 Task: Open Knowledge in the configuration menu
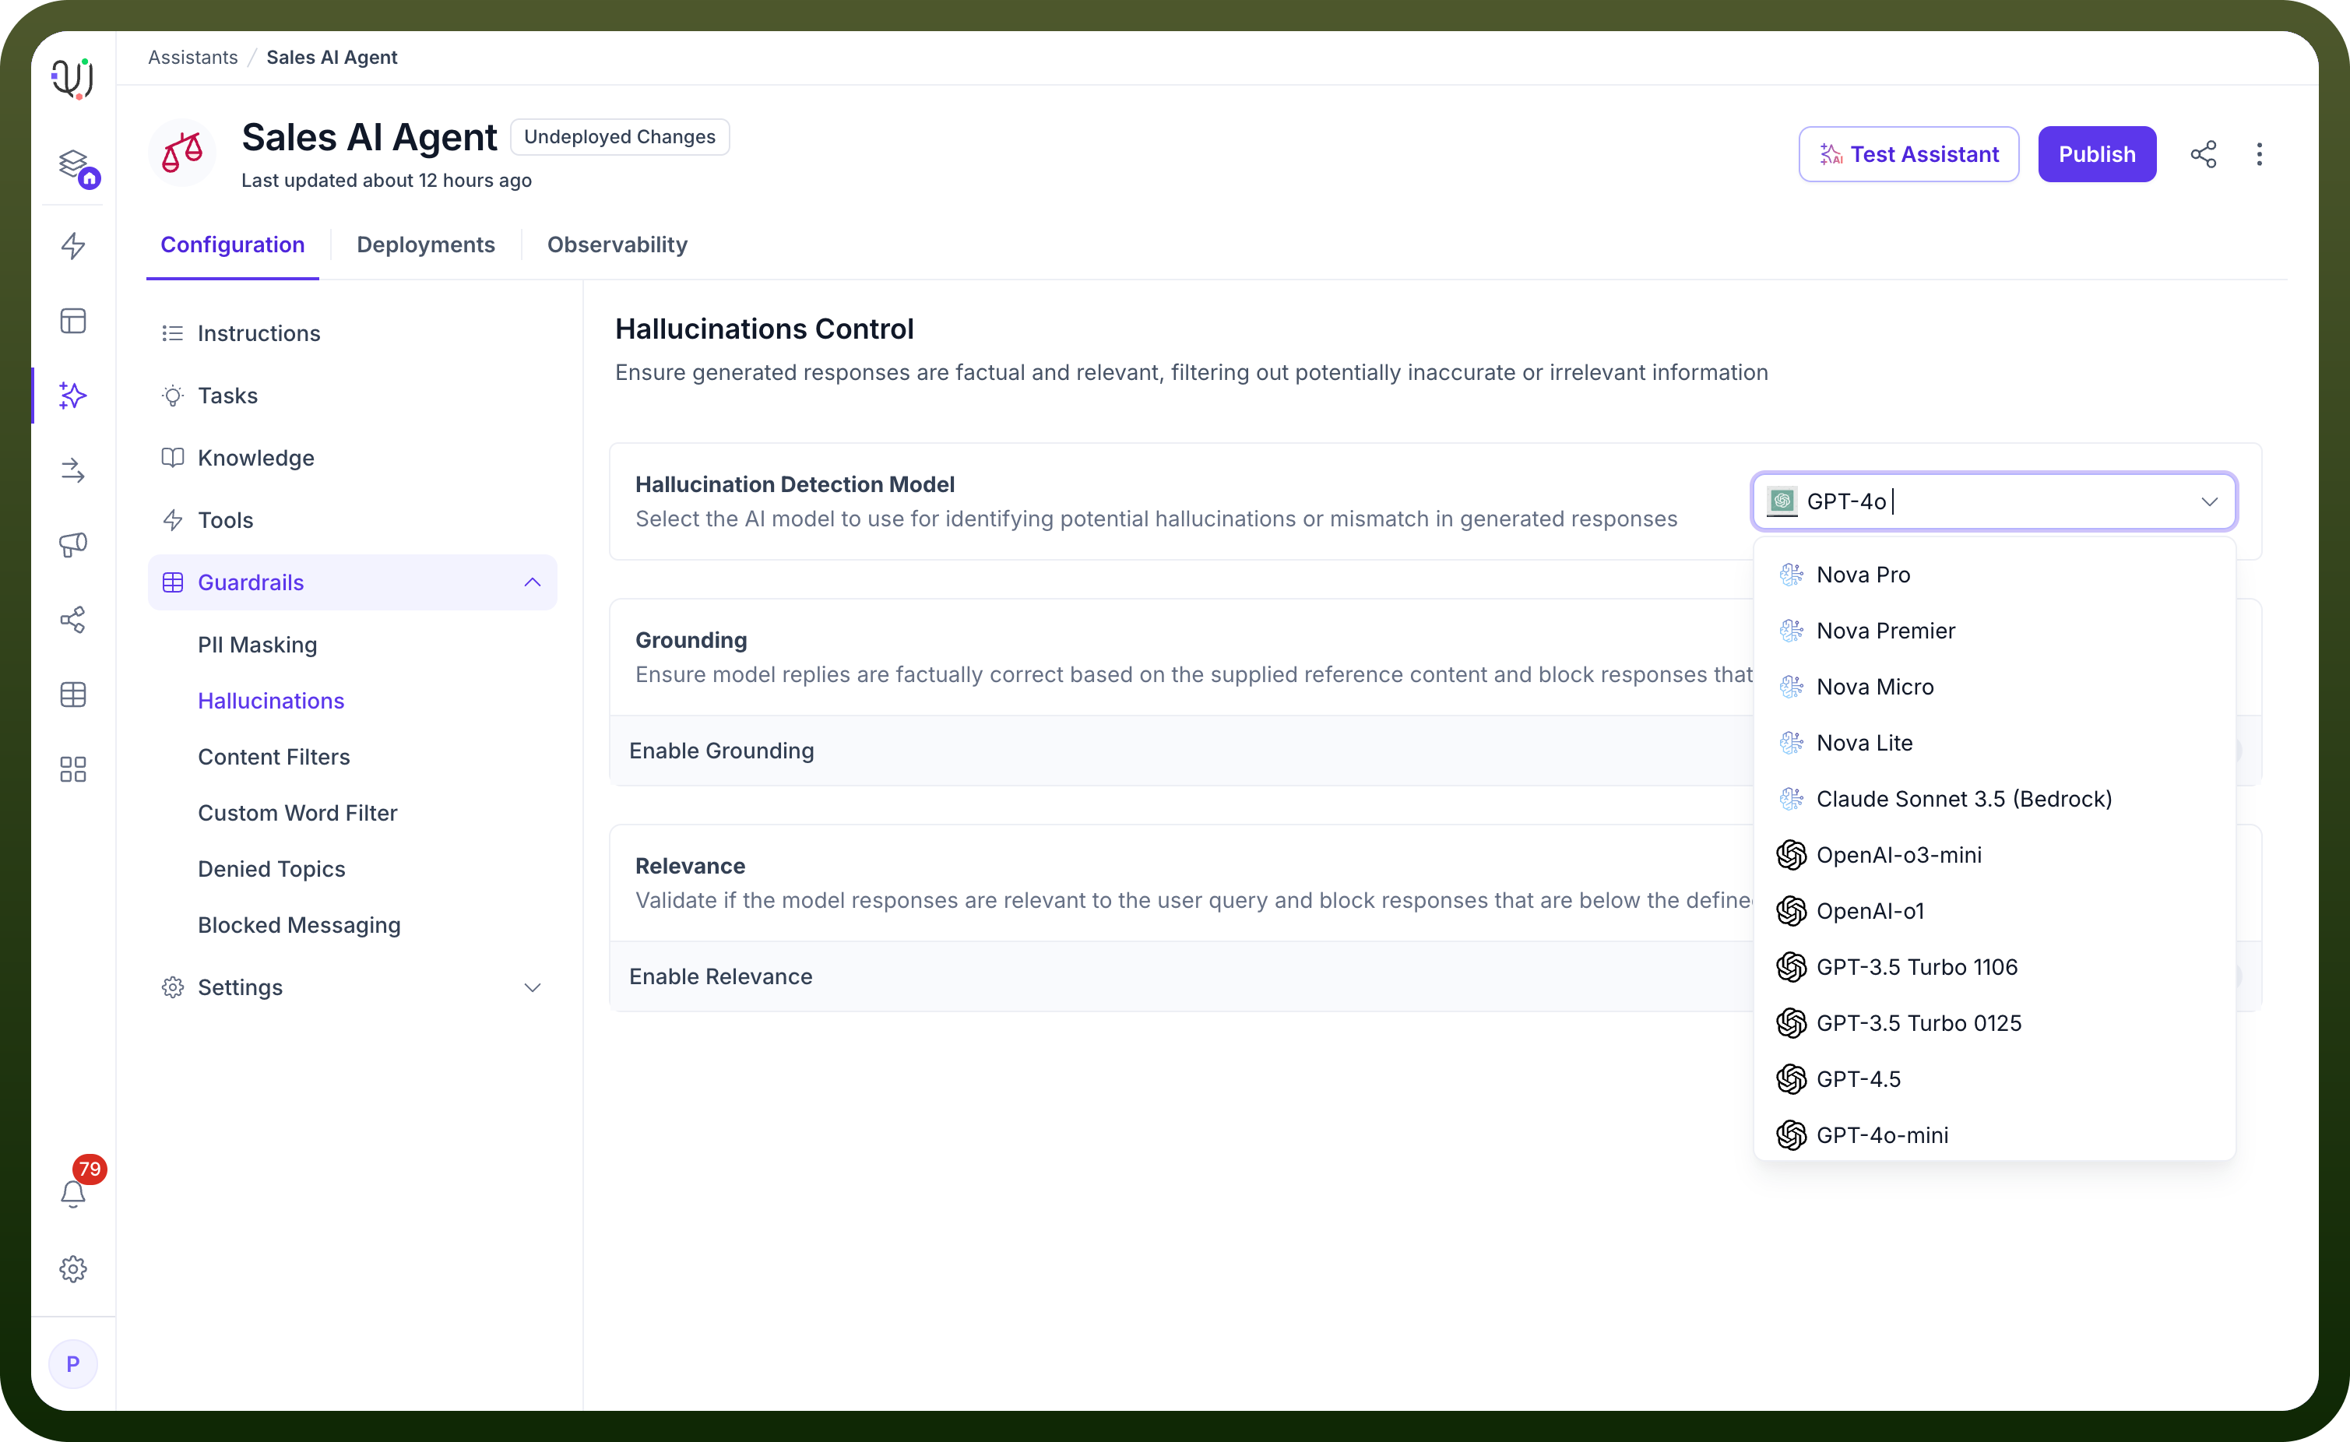[352, 458]
